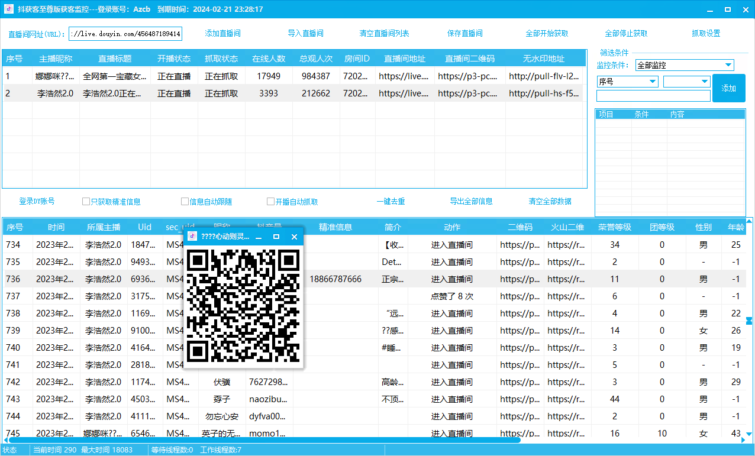Click the action cell 点赞了 8 次

[452, 296]
